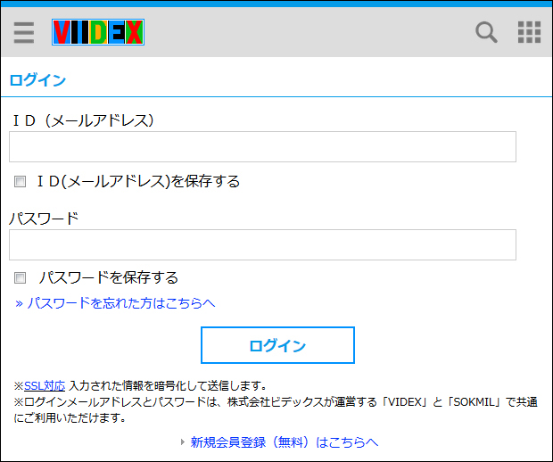Focus the ID (メールアドレス) input field
This screenshot has width=553, height=462.
pyautogui.click(x=262, y=146)
